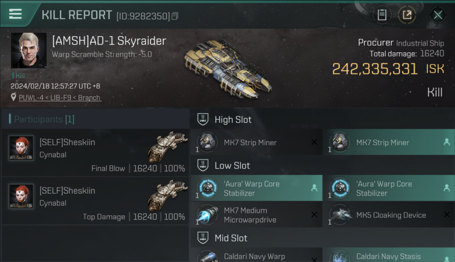Viewport: 455px width, 262px height.
Task: Click dropped MK7 Strip Miner person icon
Action: [x=447, y=142]
